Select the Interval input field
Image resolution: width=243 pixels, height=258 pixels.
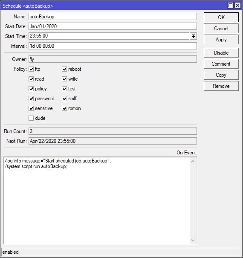(x=113, y=46)
